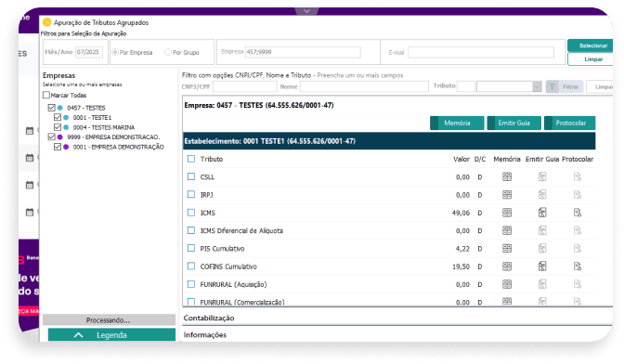Click the PIS Cumulativo value 4,22
Viewport: 624px width, 364px height.
coord(462,248)
